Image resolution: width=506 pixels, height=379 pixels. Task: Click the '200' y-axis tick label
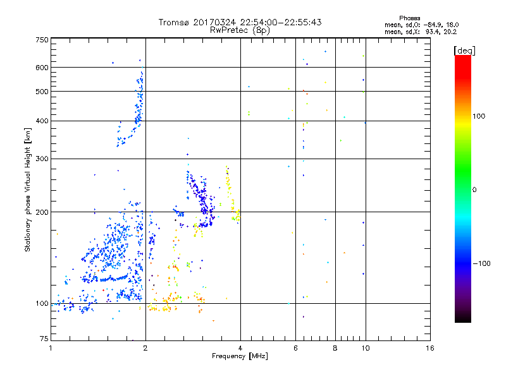(42, 212)
